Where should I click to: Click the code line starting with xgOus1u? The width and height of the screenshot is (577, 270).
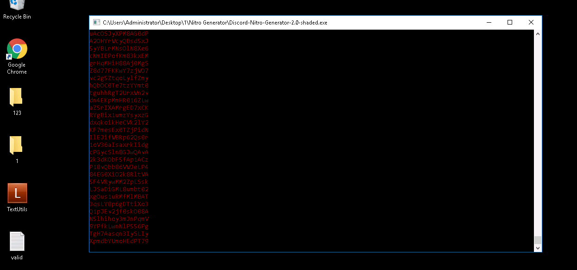click(119, 197)
